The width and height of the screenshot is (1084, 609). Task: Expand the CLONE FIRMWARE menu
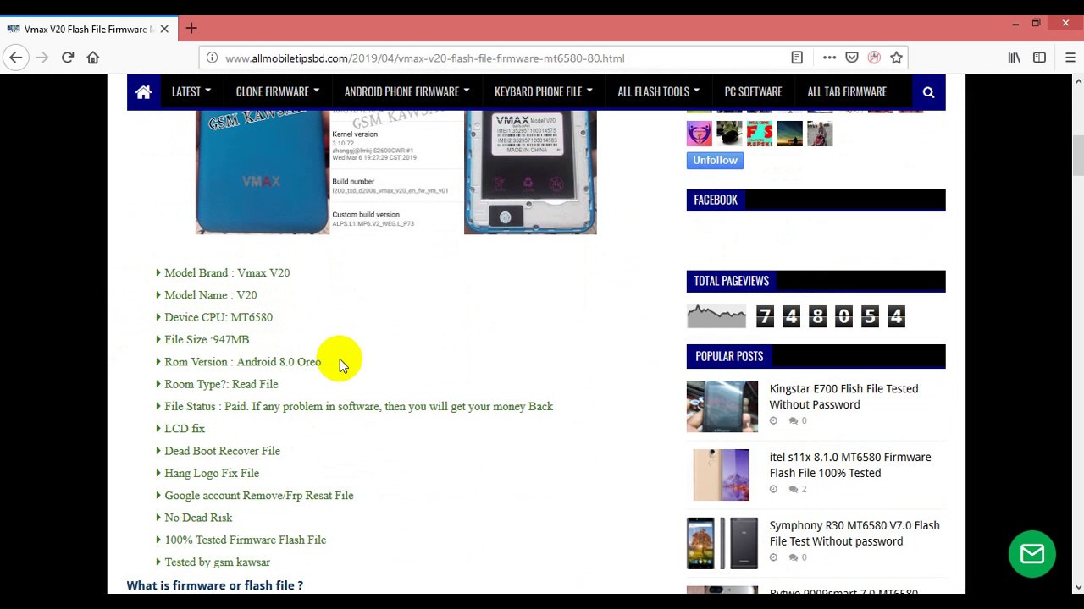278,91
